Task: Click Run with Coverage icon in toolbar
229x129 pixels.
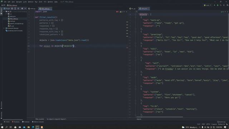Action: [x=221, y=5]
